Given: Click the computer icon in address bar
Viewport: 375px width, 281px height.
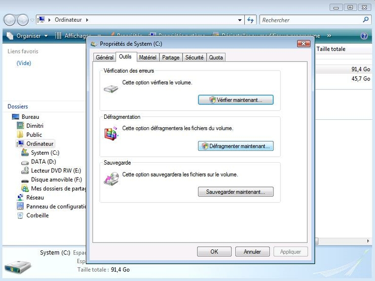Looking at the screenshot, I should pos(41,20).
